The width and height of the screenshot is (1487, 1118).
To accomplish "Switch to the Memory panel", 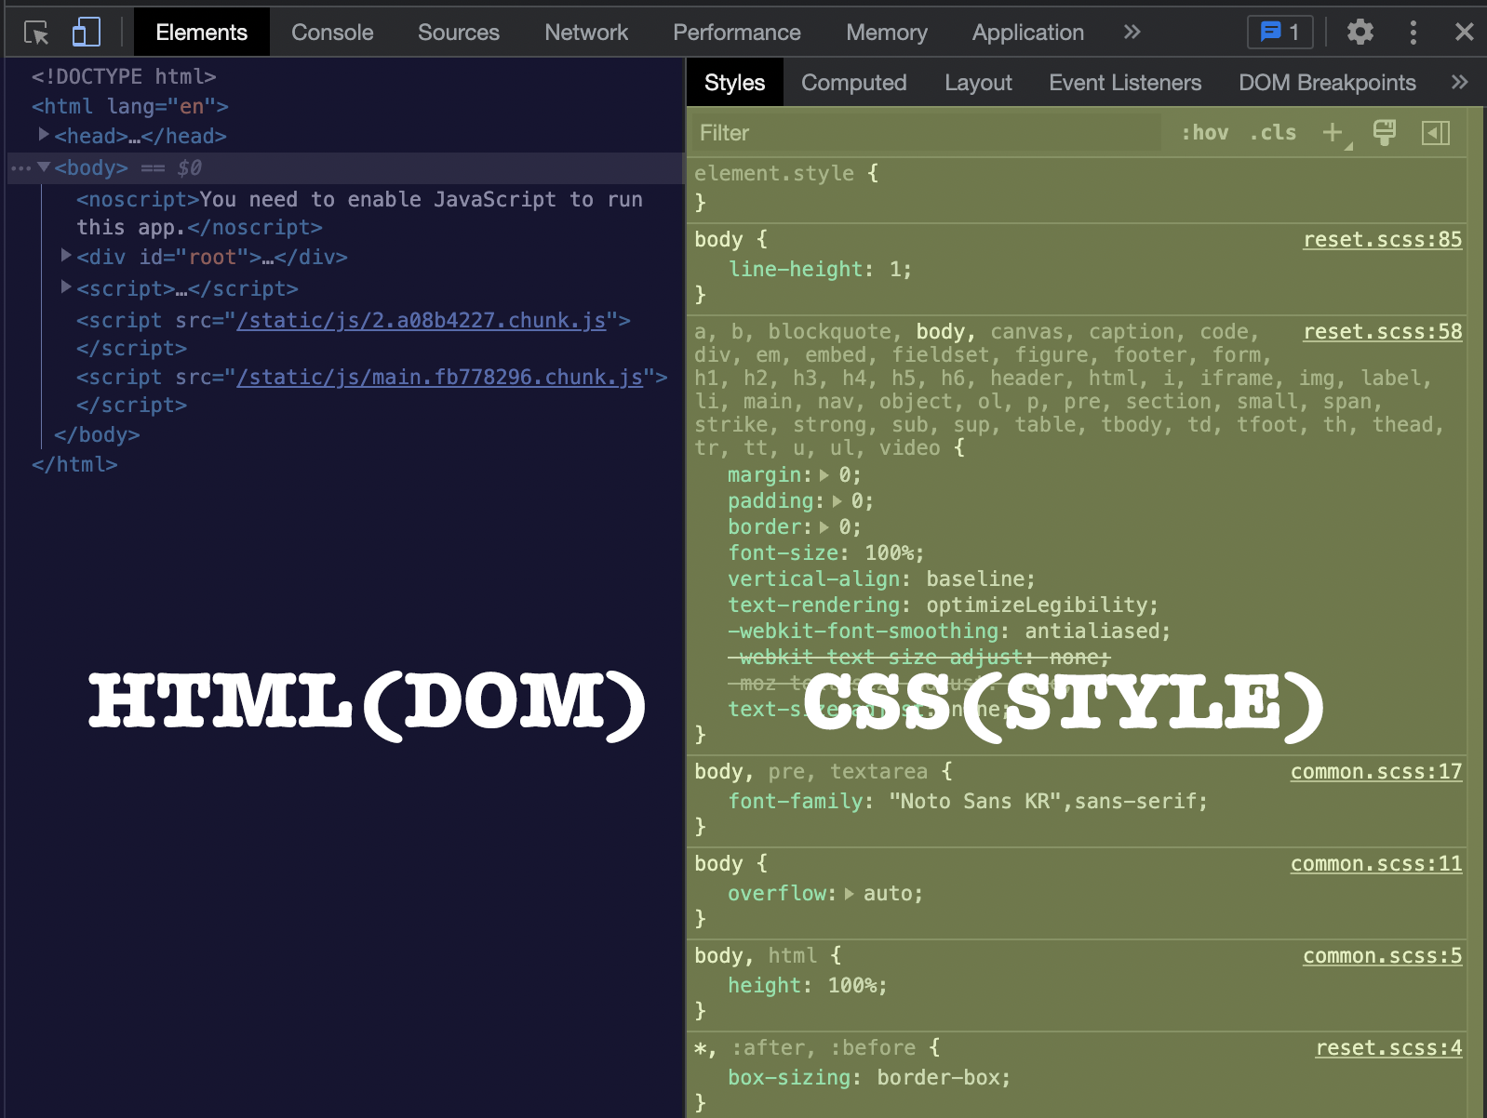I will pos(887,33).
